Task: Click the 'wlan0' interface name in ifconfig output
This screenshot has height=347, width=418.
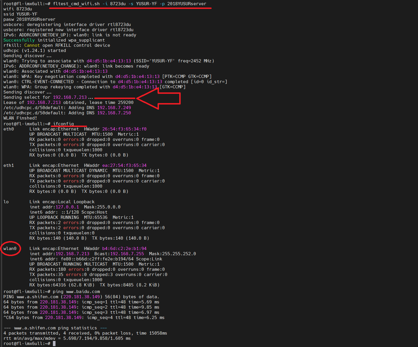Action: pyautogui.click(x=10, y=249)
